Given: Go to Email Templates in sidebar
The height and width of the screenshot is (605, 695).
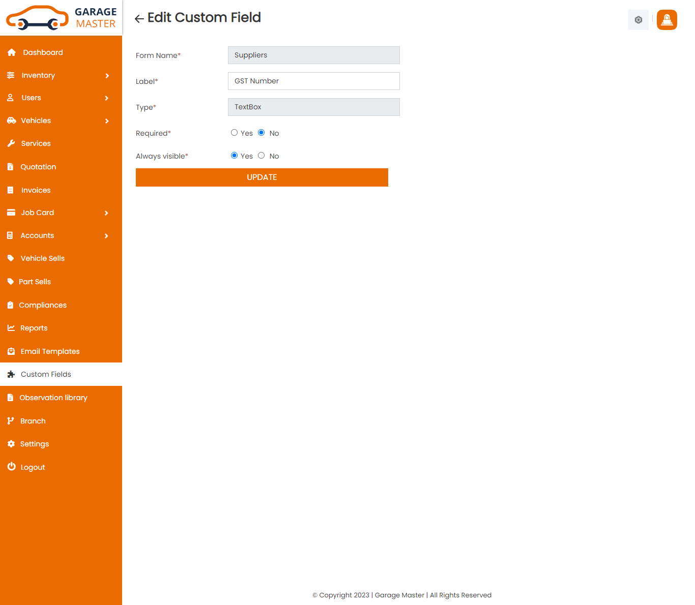Looking at the screenshot, I should [x=50, y=351].
